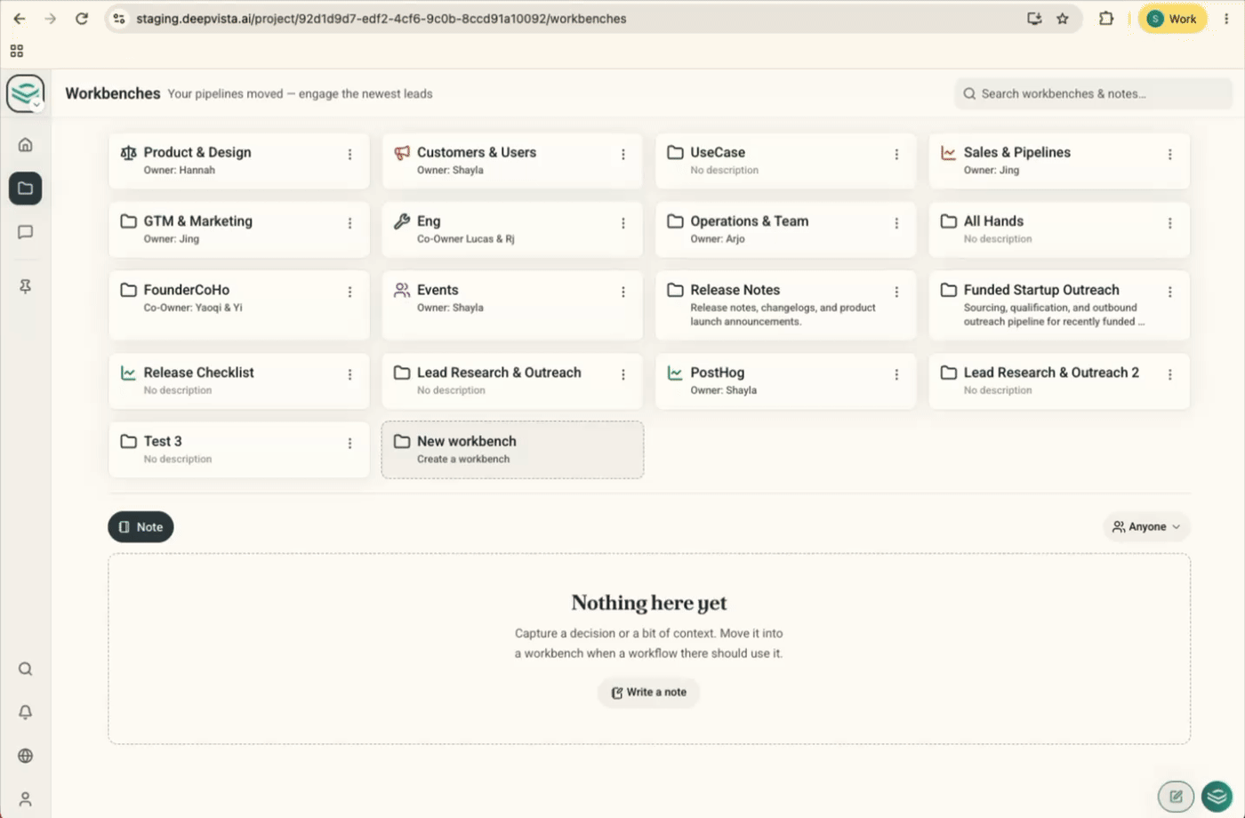Select the Note tab
Viewport: 1245px width, 818px height.
click(141, 527)
